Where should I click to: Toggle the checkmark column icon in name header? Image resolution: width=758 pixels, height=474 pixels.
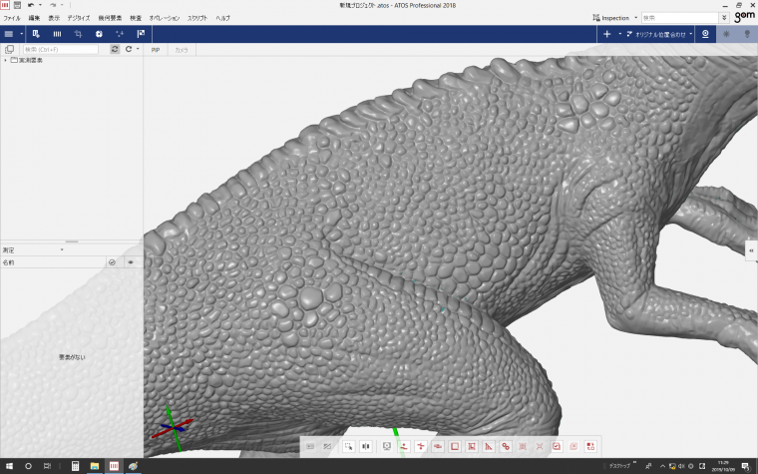click(x=112, y=262)
